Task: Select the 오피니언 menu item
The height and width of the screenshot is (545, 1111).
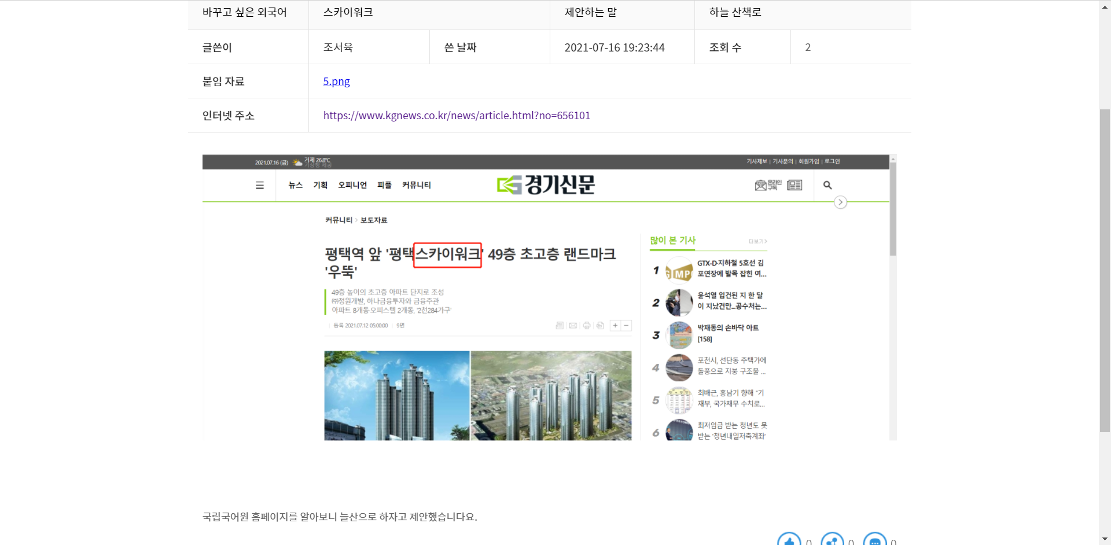Action: (352, 185)
